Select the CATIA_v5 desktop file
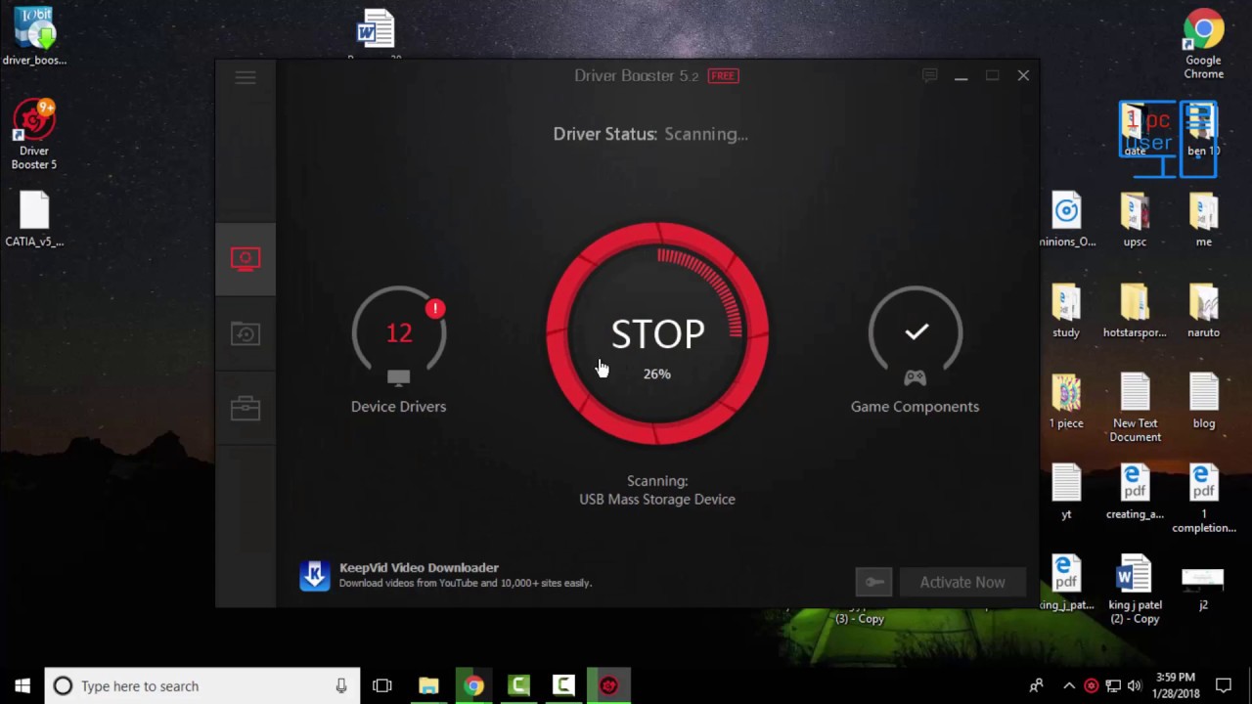The height and width of the screenshot is (704, 1252). 34,219
